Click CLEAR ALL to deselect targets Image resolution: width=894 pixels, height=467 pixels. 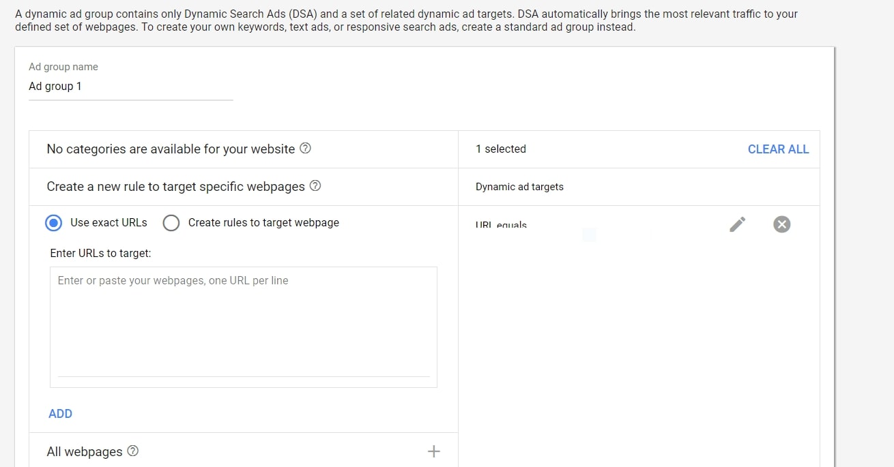point(778,149)
